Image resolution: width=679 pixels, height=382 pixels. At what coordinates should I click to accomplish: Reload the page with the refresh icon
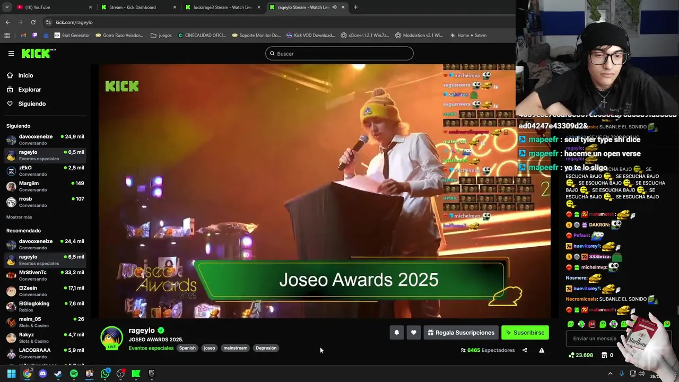click(33, 22)
